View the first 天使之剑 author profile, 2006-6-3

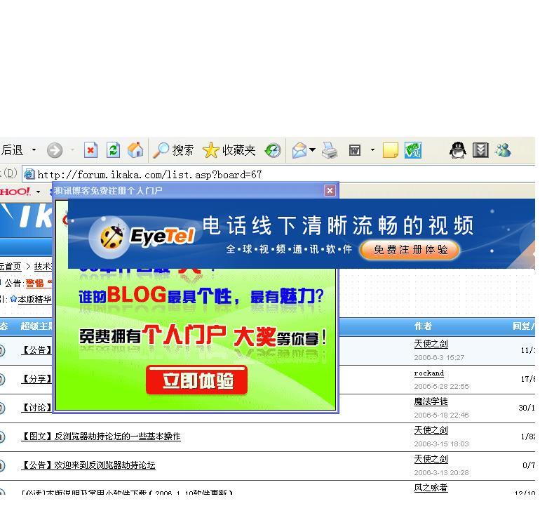pyautogui.click(x=431, y=344)
